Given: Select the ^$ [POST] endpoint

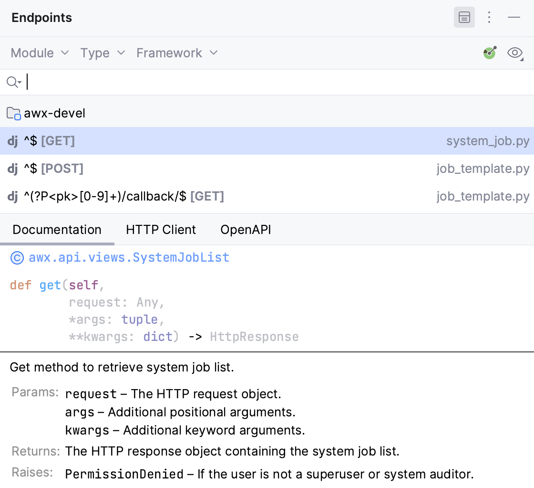Looking at the screenshot, I should coord(267,169).
